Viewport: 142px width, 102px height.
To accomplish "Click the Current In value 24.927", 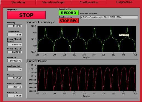I will click(x=15, y=96).
